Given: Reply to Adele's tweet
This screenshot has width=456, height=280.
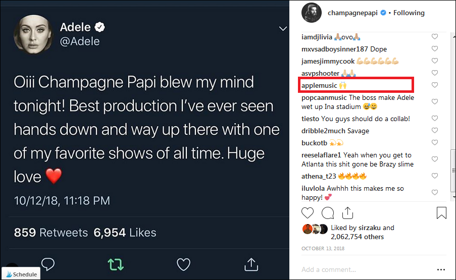Looking at the screenshot, I should [48, 263].
